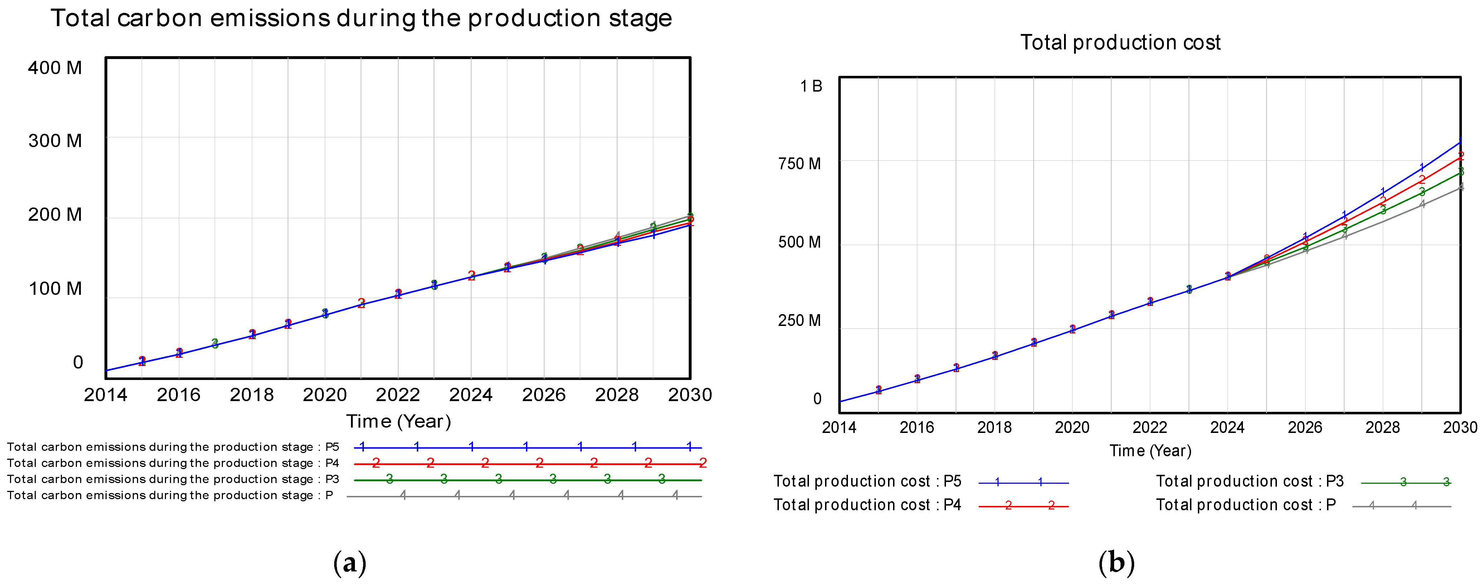Click the gray curve 4 endpoint at 2030 in chart (b)
1483x585 pixels.
1460,186
